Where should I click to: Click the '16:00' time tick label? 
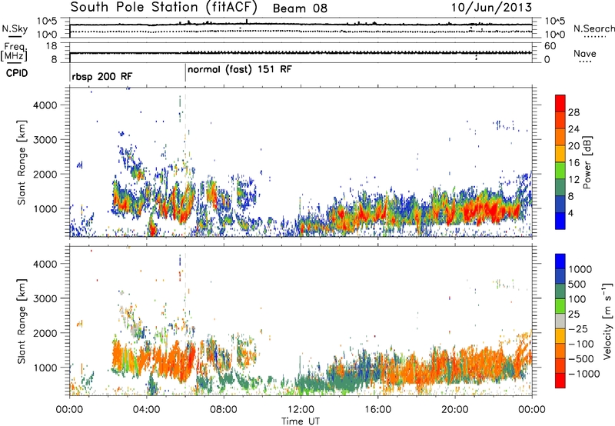[x=377, y=410]
